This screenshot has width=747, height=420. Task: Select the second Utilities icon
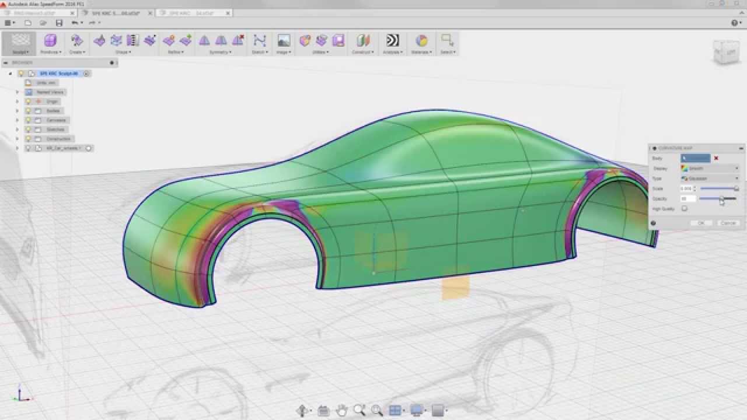pos(322,40)
